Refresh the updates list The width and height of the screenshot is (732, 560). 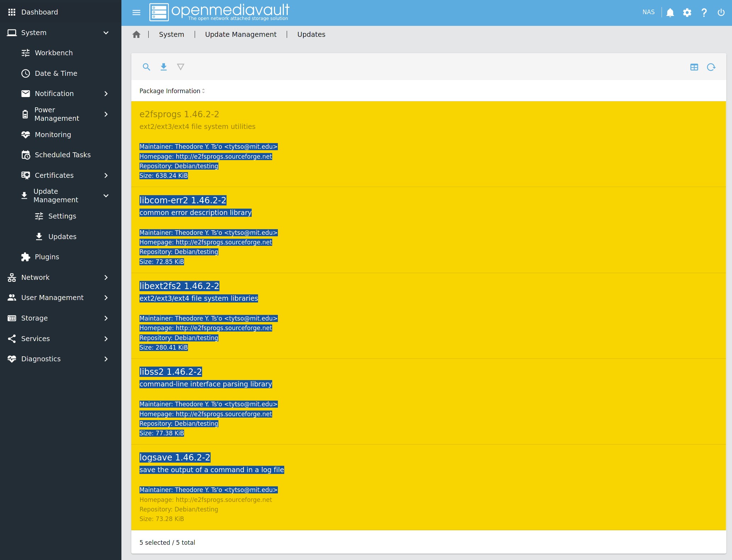tap(711, 67)
